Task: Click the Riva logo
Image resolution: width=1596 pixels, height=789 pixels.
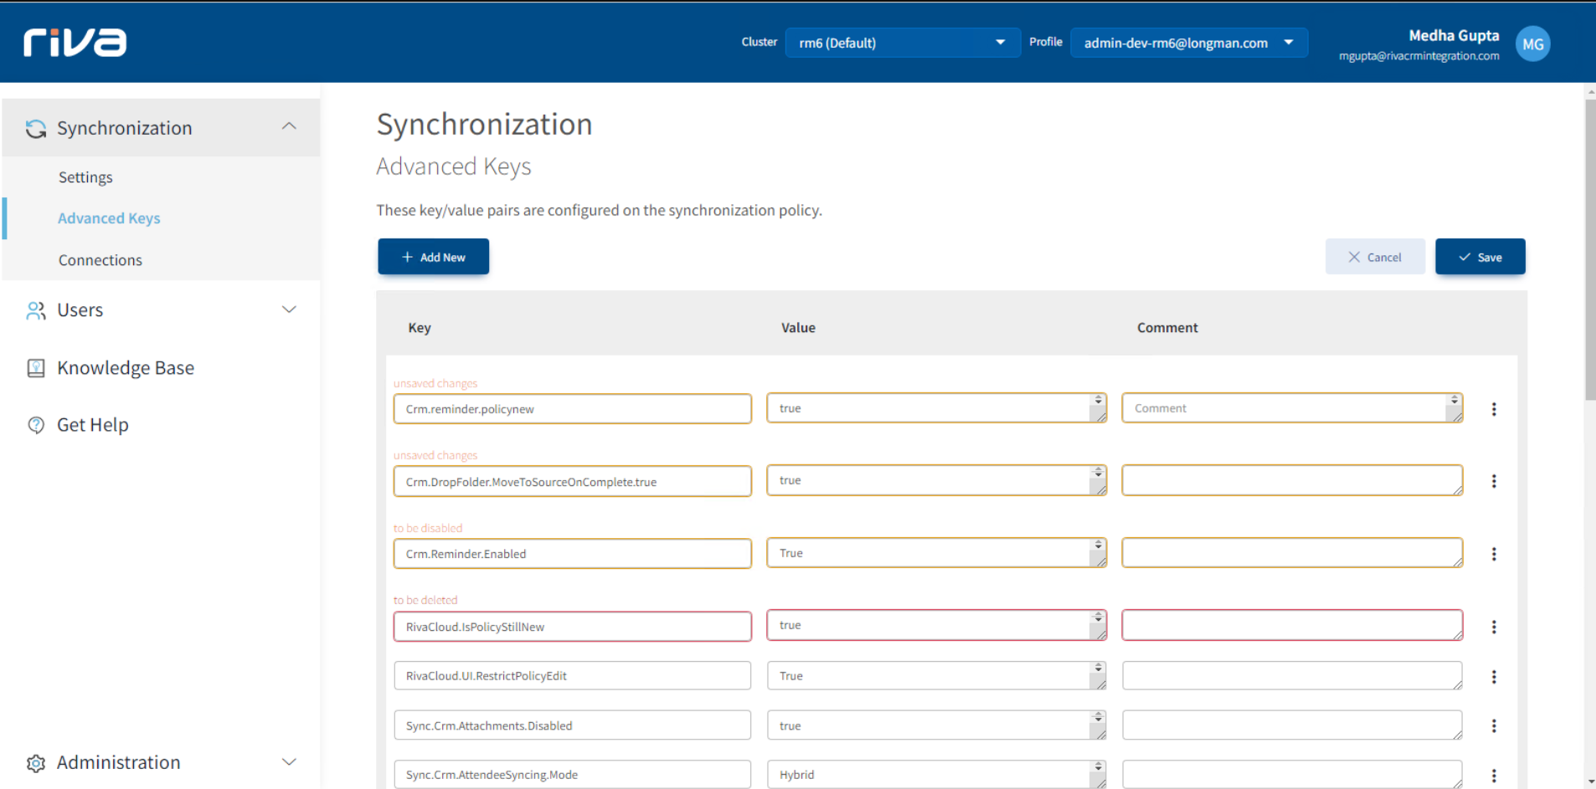Action: (x=75, y=42)
